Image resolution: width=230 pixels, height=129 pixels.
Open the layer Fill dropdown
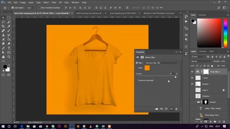[228, 66]
